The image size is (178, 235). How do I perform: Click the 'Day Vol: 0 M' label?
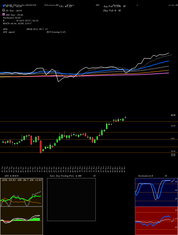(x=112, y=11)
